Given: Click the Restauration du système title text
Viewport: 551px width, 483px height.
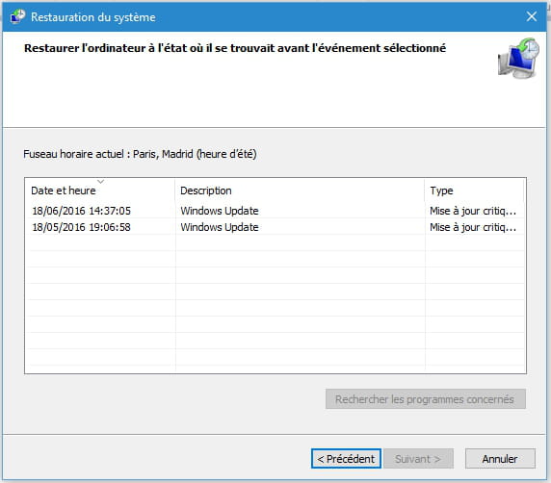Looking at the screenshot, I should (x=93, y=17).
